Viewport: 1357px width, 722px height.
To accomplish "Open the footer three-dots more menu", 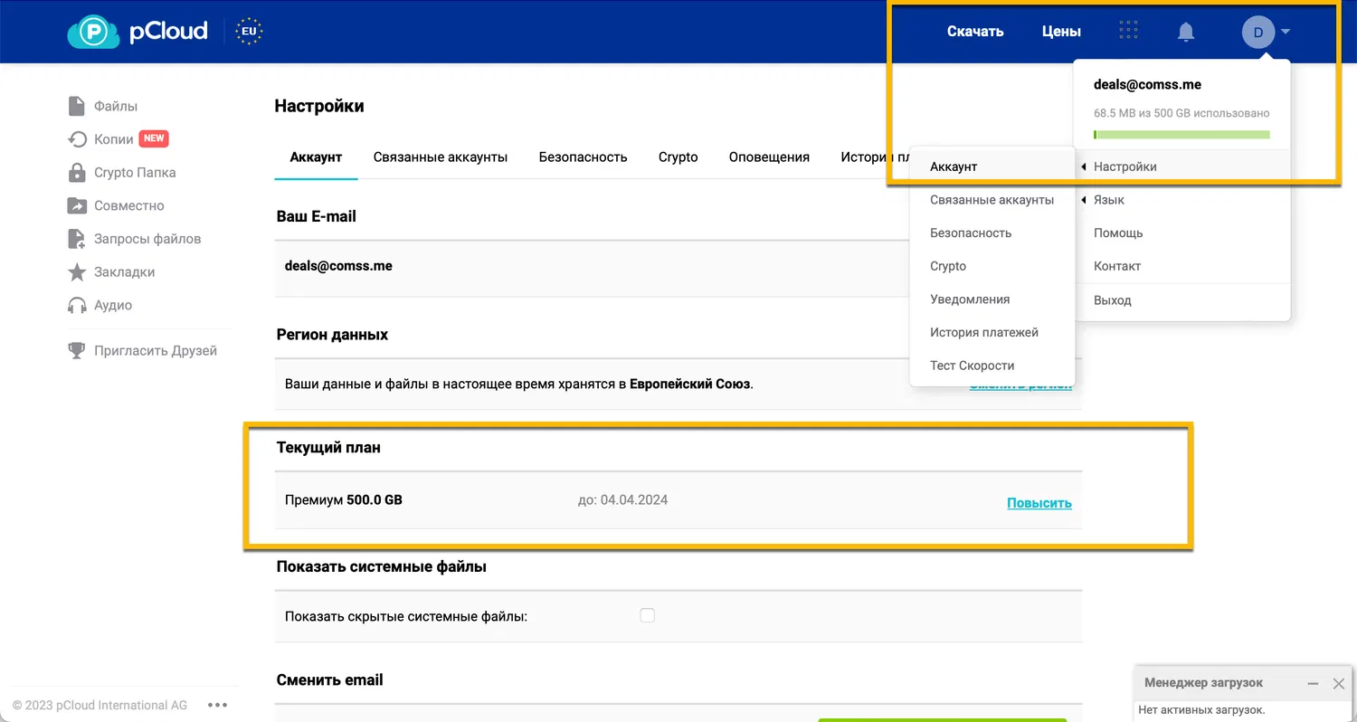I will point(217,705).
